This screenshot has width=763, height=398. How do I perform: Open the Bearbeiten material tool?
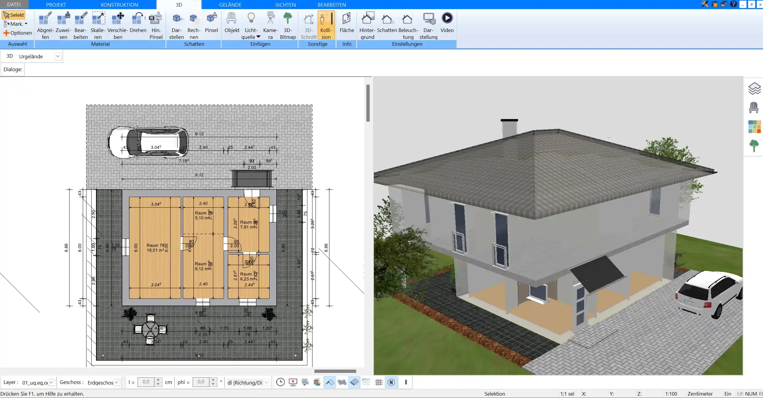click(x=81, y=25)
